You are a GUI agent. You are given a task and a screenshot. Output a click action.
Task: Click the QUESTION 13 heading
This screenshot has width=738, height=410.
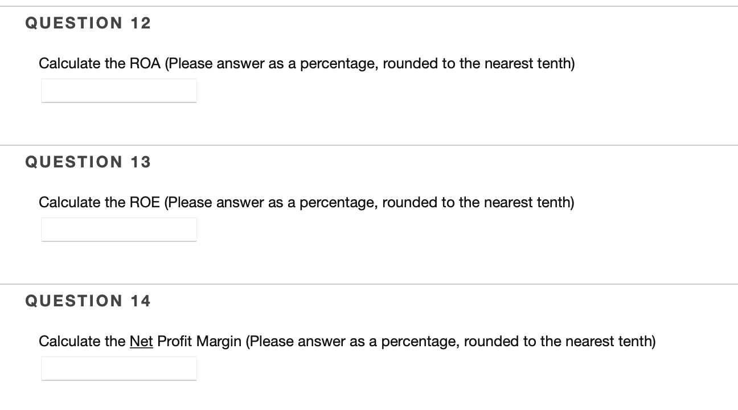pyautogui.click(x=89, y=162)
